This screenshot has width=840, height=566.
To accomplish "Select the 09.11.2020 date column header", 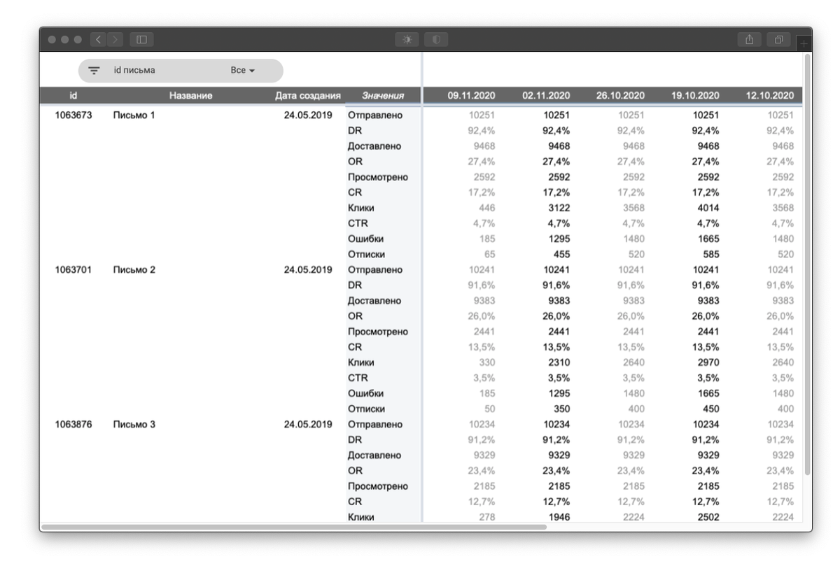I will tap(471, 95).
